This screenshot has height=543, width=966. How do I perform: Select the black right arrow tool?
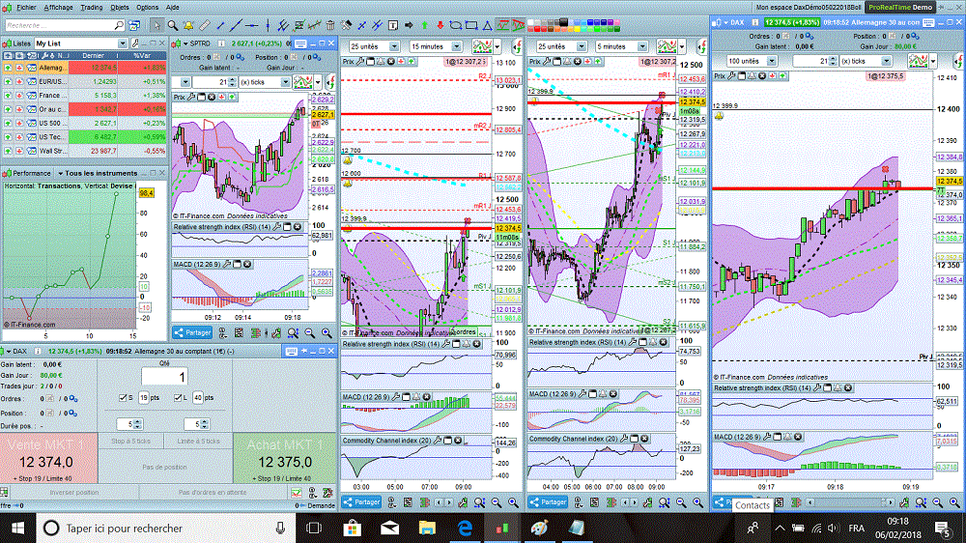pyautogui.click(x=409, y=25)
